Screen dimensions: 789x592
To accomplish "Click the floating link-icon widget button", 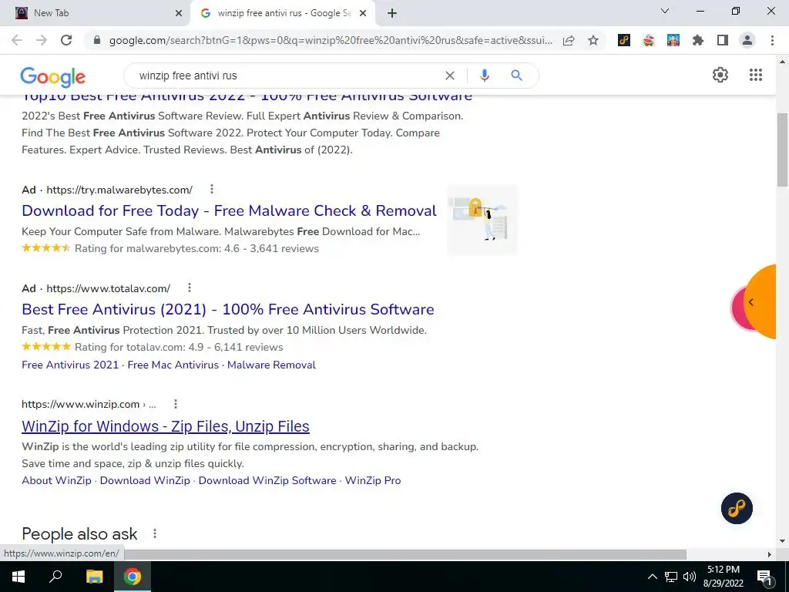I will click(x=737, y=508).
